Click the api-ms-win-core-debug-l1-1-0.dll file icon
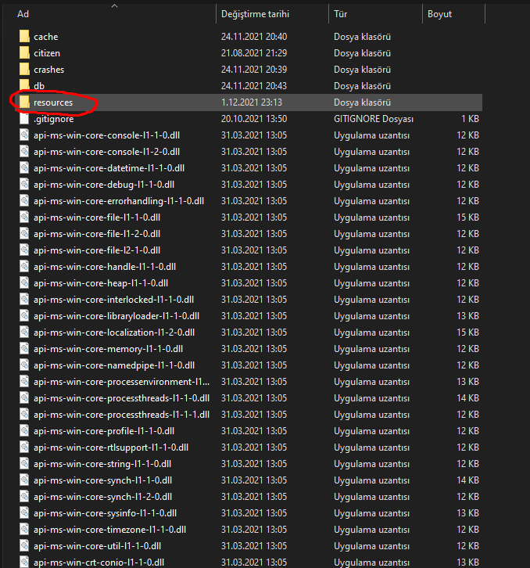Viewport: 530px width, 568px height. point(24,185)
